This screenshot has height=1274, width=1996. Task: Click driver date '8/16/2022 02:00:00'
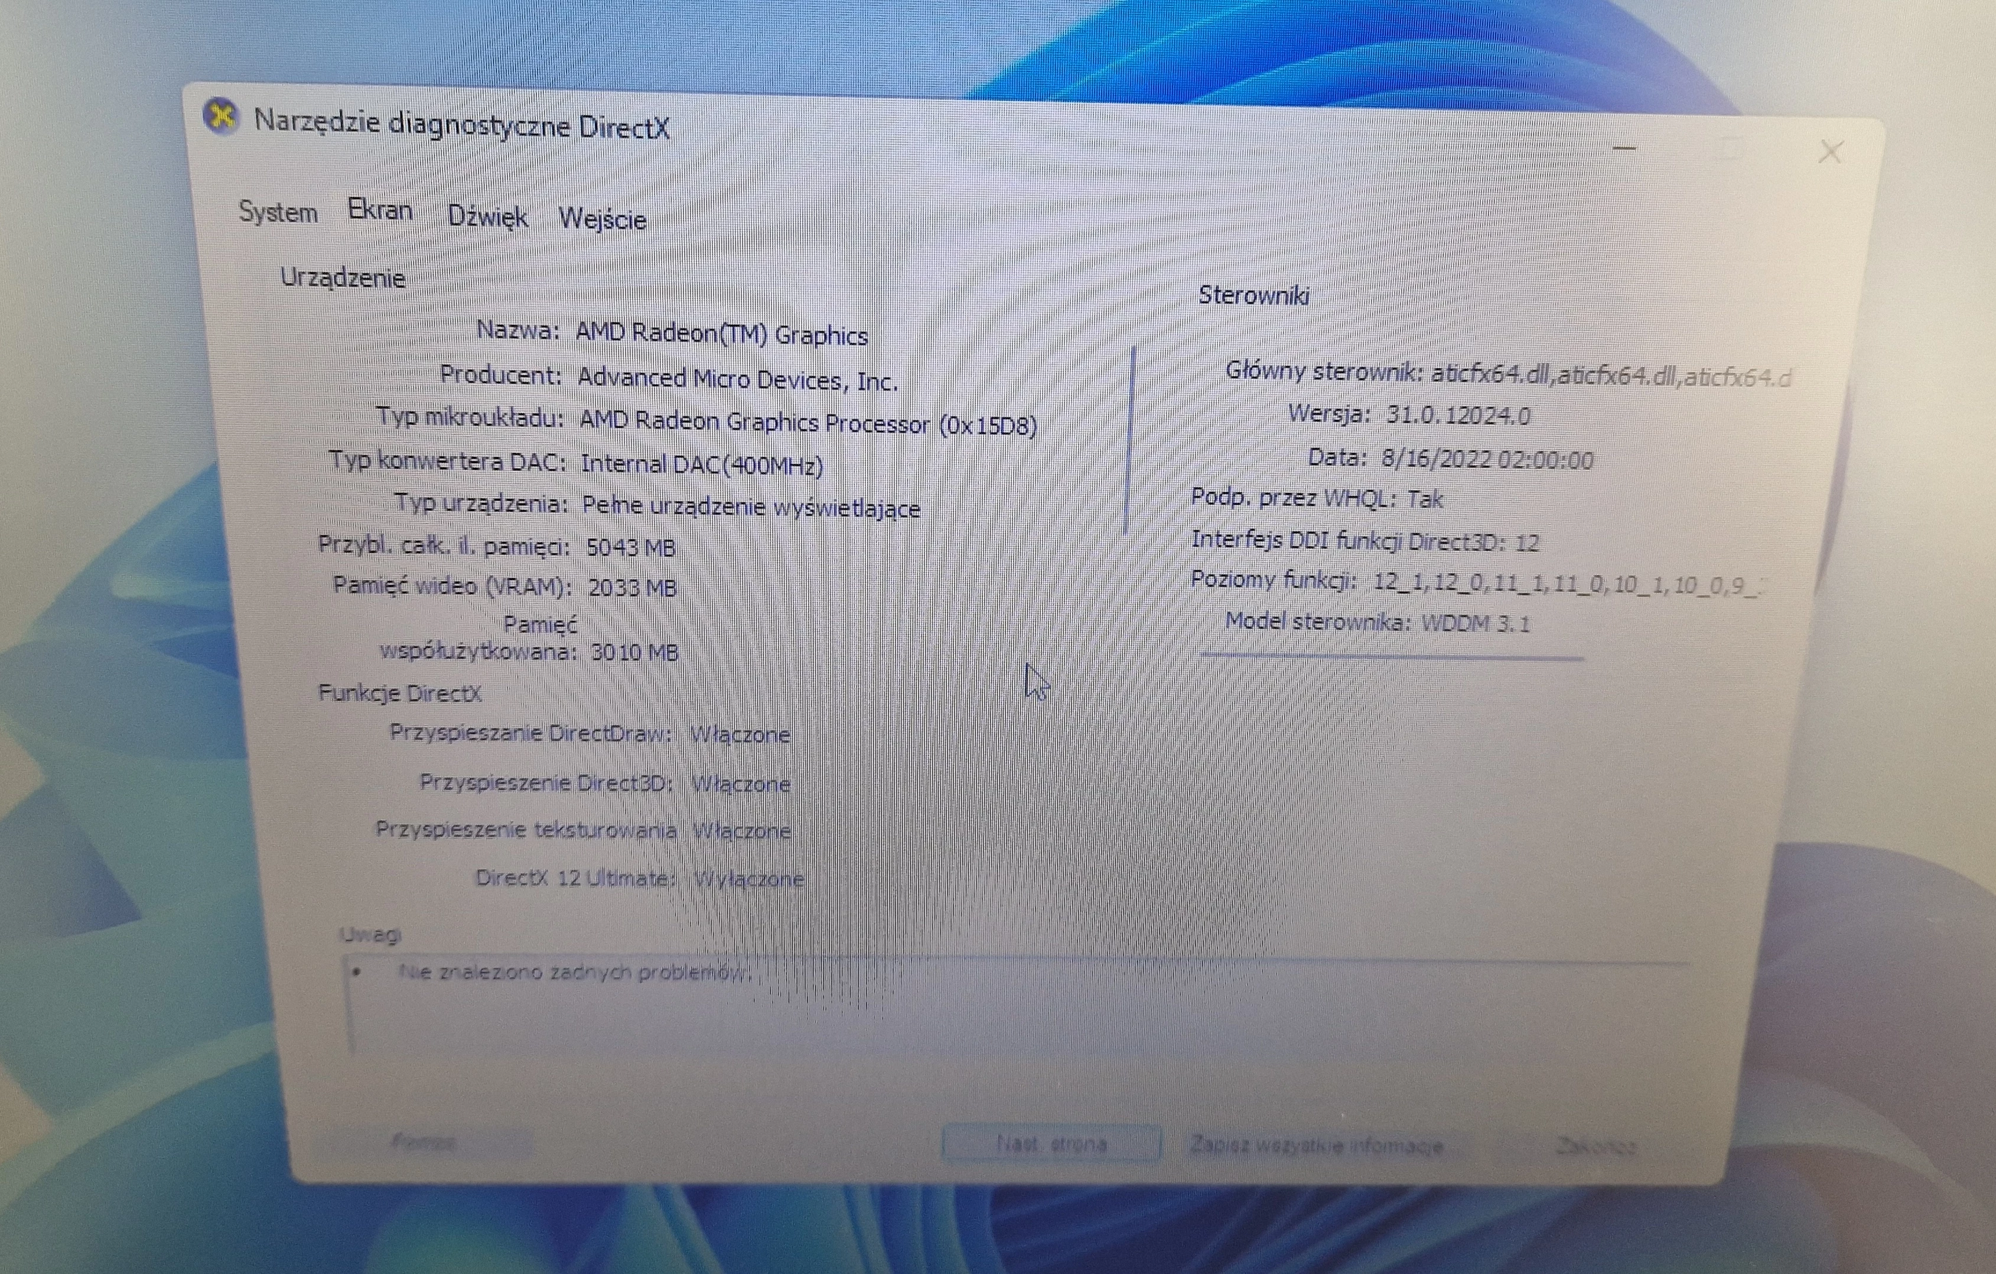coord(1487,460)
